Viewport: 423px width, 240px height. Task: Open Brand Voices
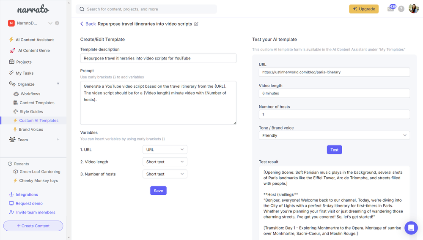click(x=31, y=129)
